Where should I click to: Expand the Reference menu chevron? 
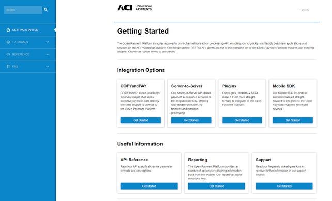pyautogui.click(x=48, y=54)
